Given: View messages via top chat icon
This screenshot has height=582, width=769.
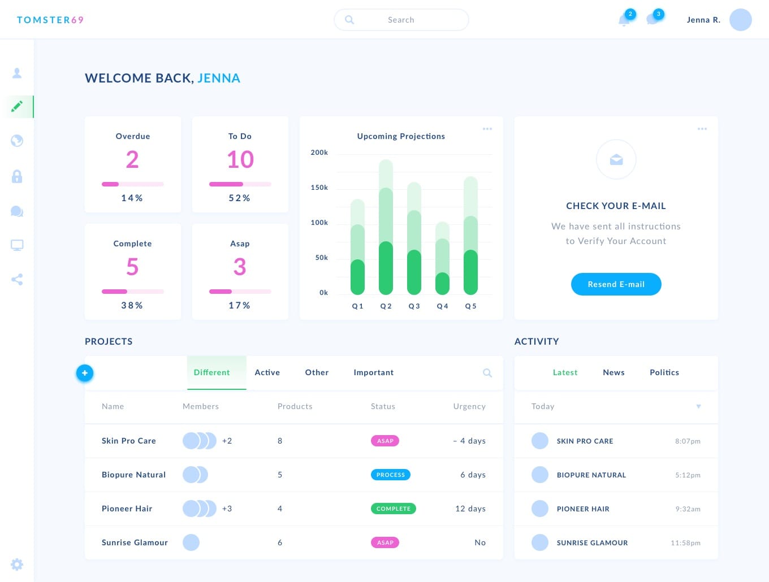Looking at the screenshot, I should pyautogui.click(x=653, y=20).
